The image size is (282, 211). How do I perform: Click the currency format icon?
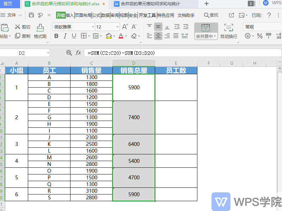pyautogui.click(x=248, y=36)
